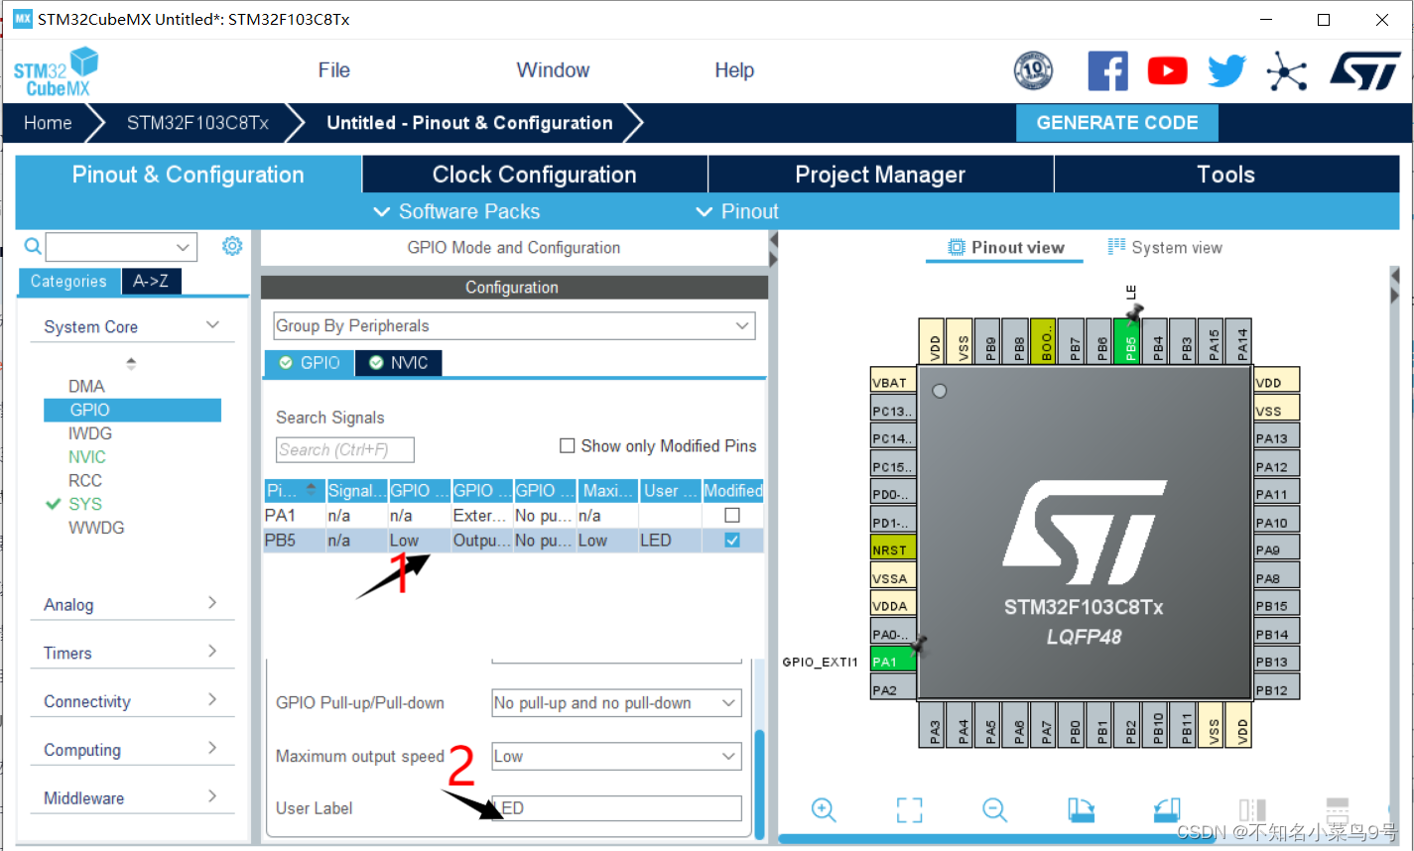Open the category search dropdown box
1414x851 pixels.
coord(121,247)
